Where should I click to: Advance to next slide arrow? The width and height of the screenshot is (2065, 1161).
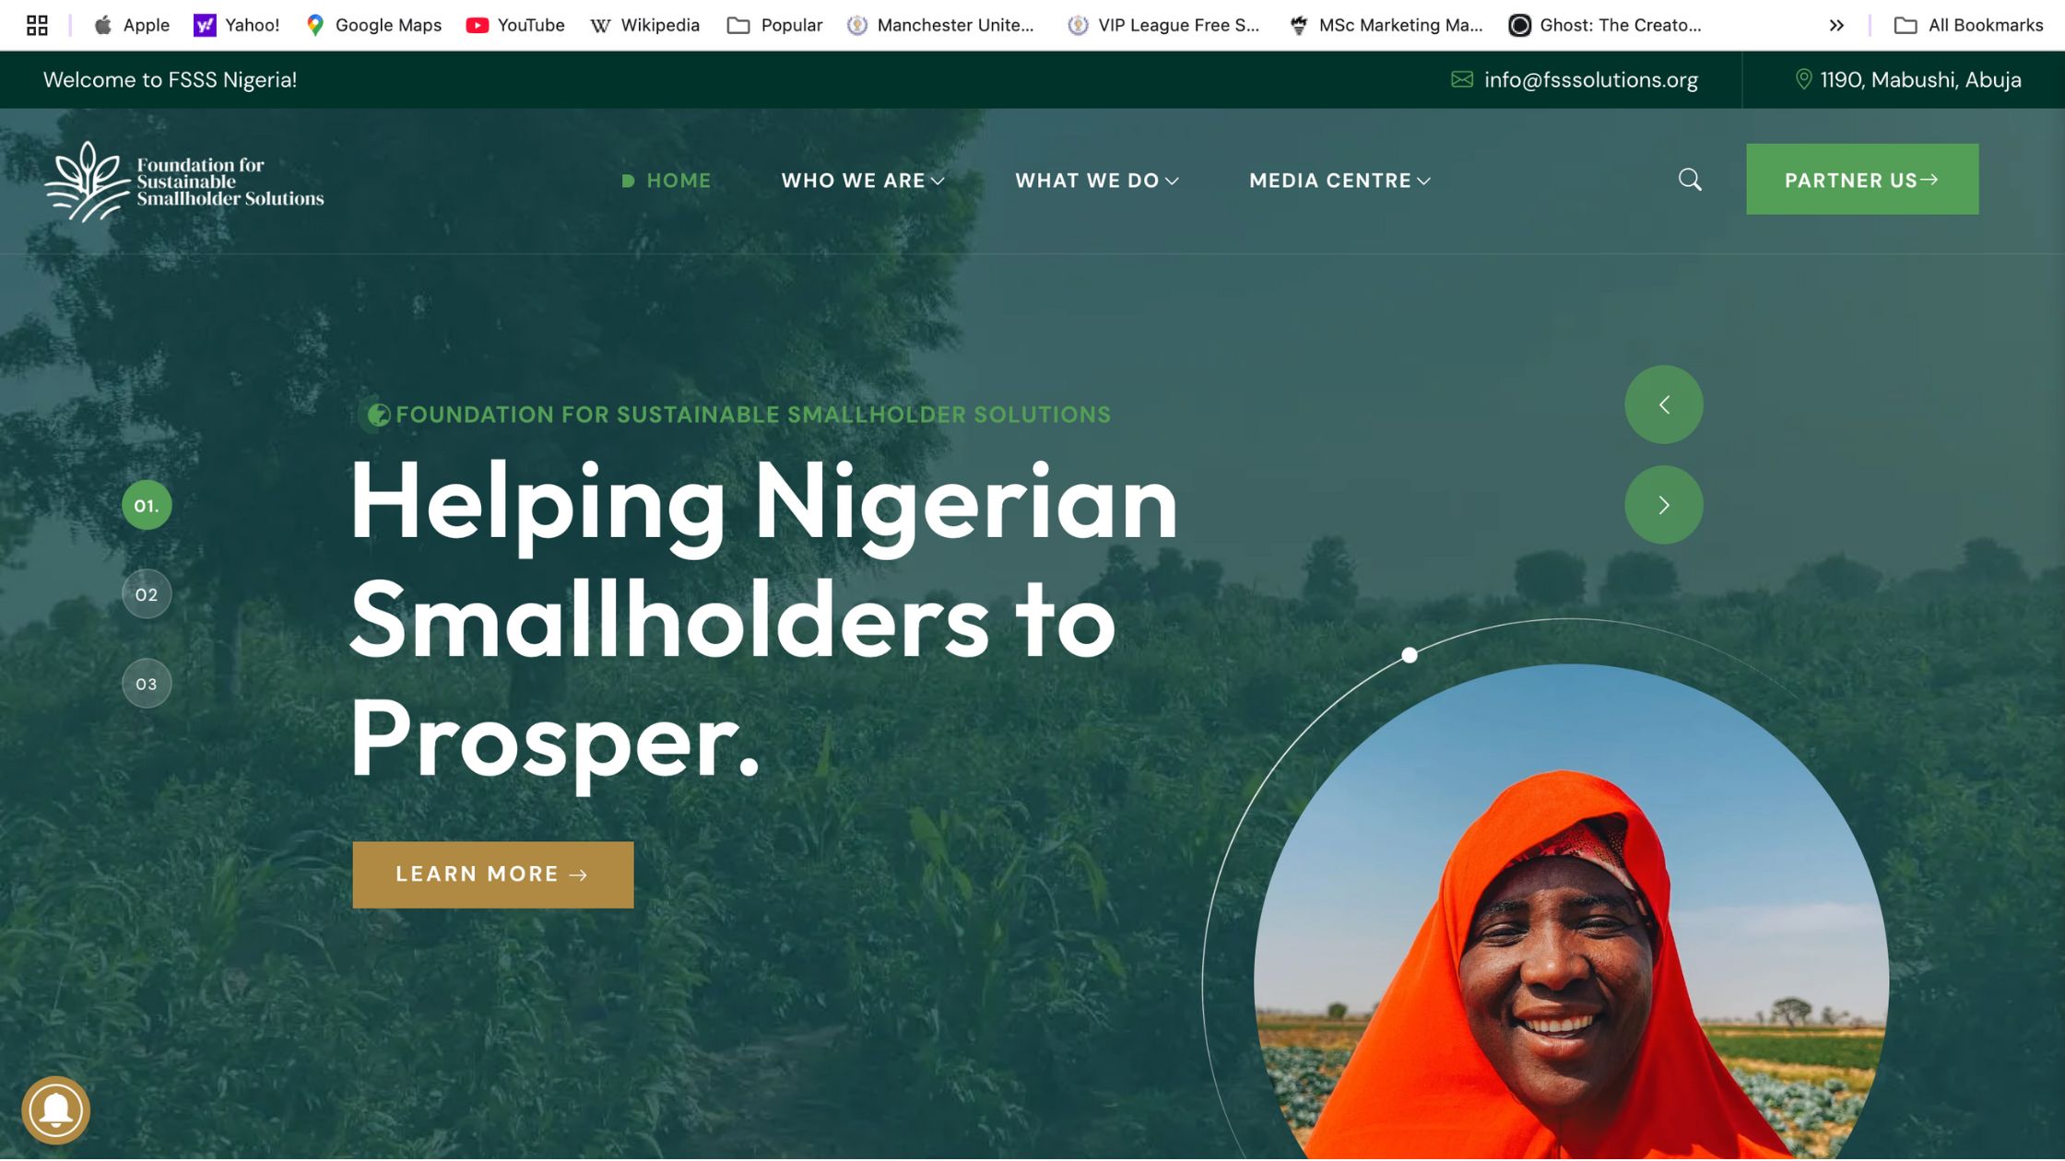coord(1664,505)
